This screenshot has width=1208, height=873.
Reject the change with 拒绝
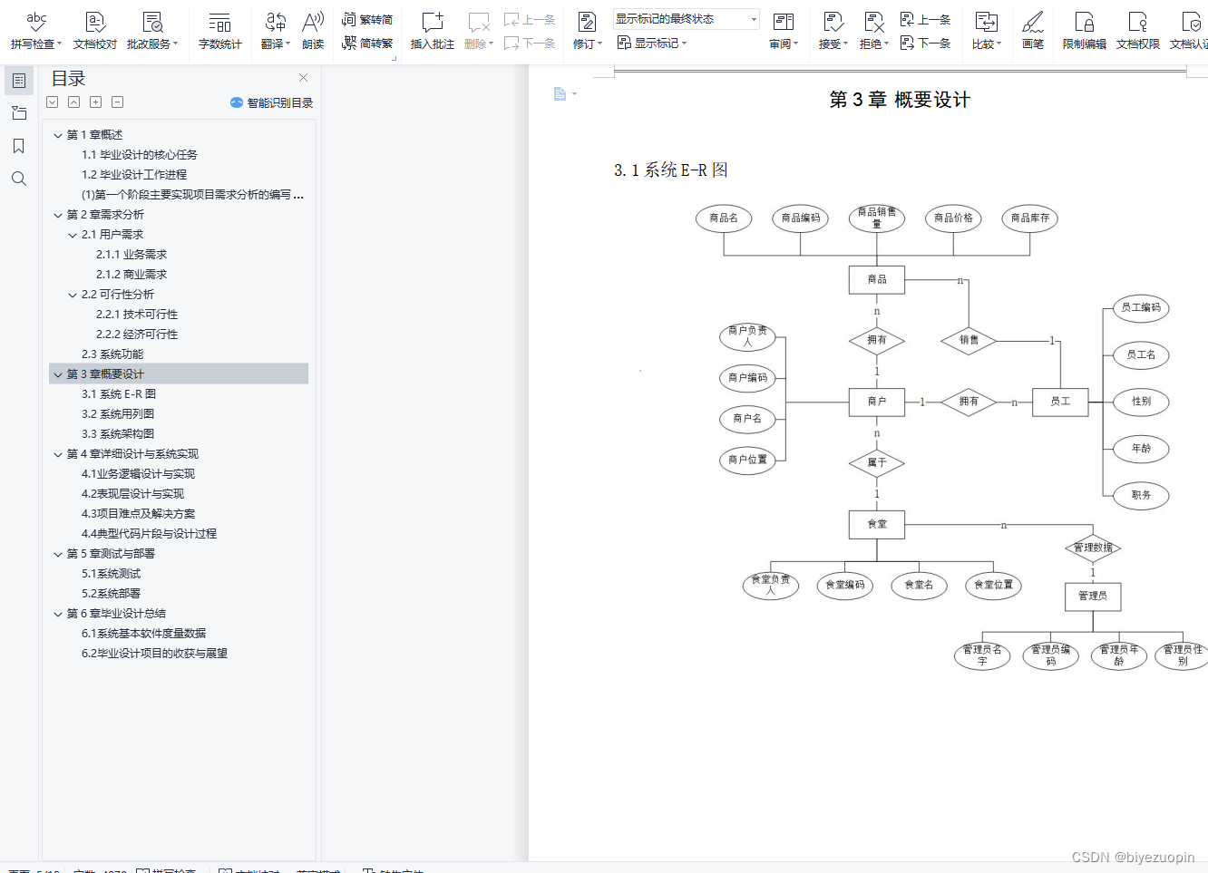coord(874,30)
